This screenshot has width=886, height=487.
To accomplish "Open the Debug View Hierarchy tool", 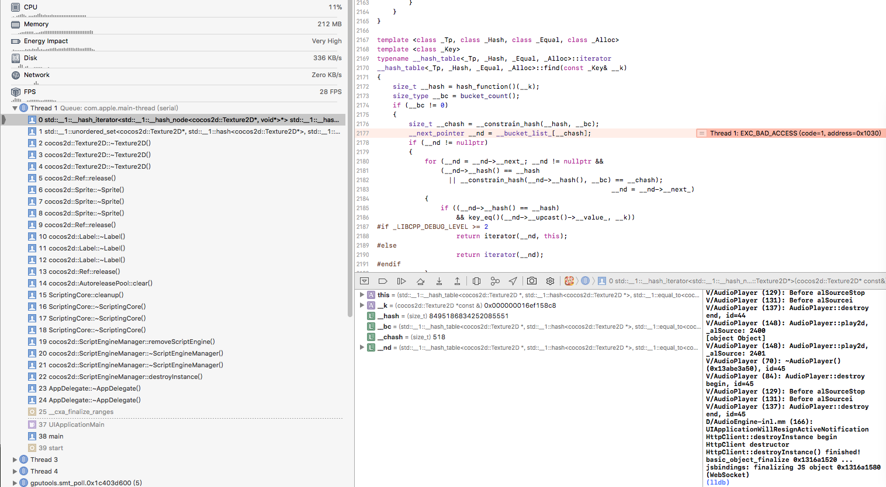I will [476, 281].
